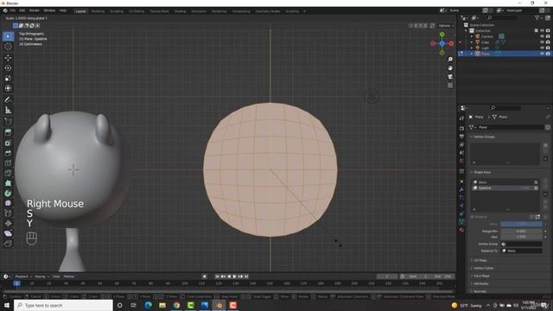553x311 pixels.
Task: Select the Spin tool
Action: pos(8,194)
